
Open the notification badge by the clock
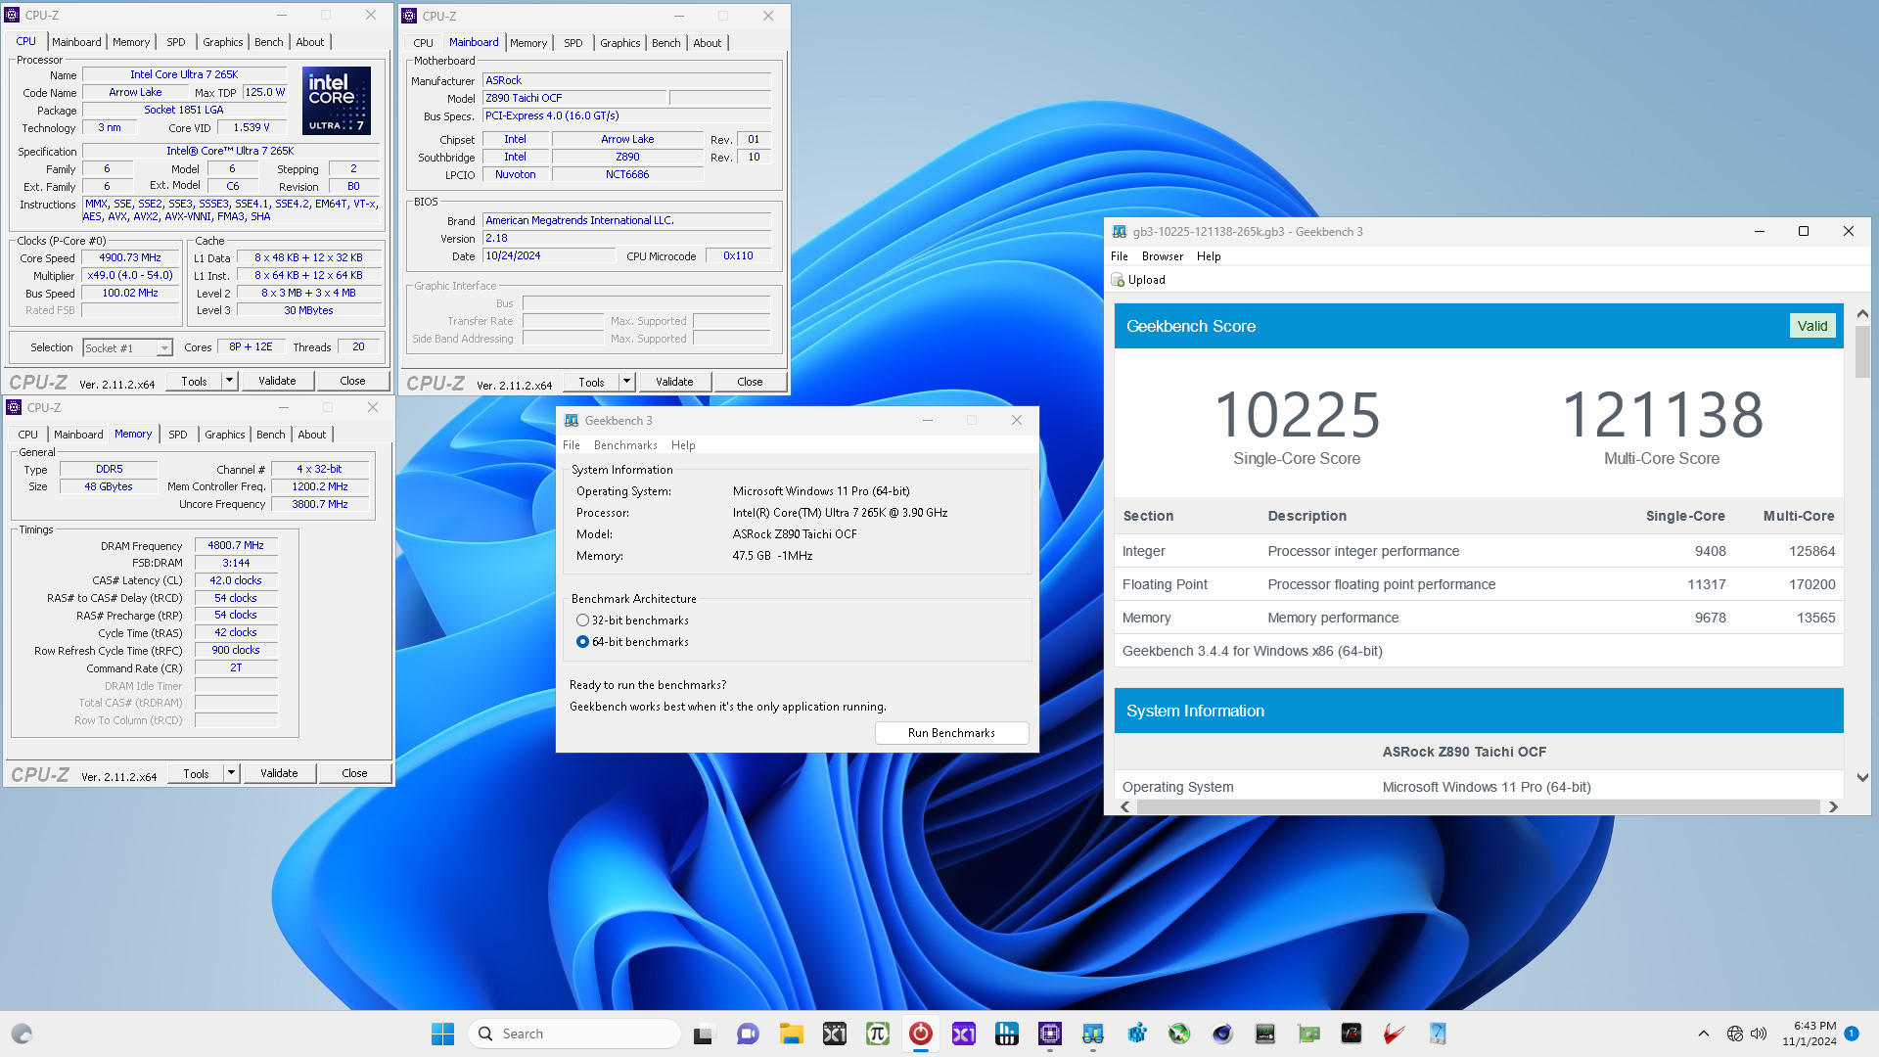tap(1852, 1034)
